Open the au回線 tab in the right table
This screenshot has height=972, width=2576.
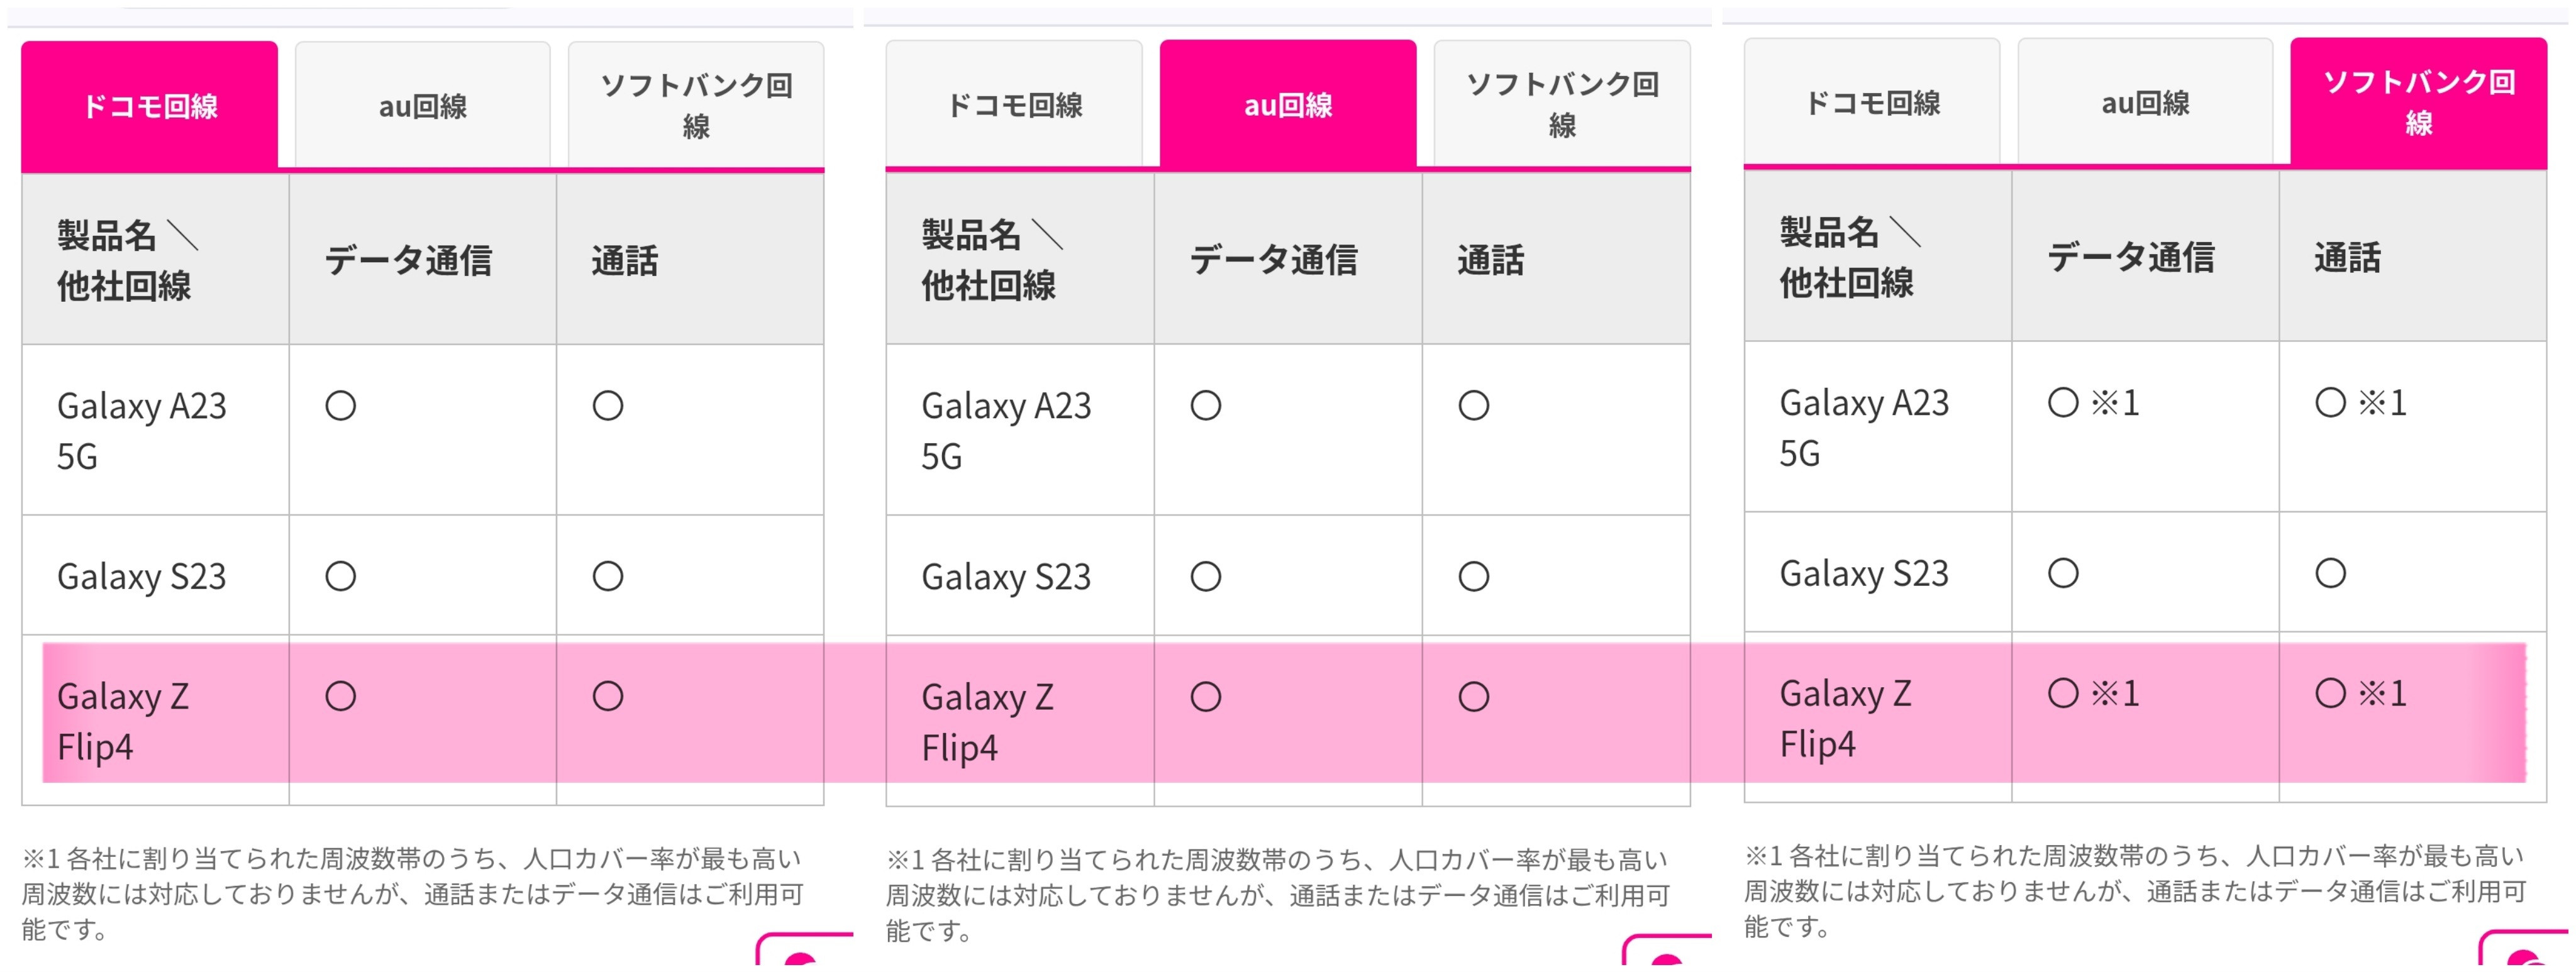[2144, 102]
